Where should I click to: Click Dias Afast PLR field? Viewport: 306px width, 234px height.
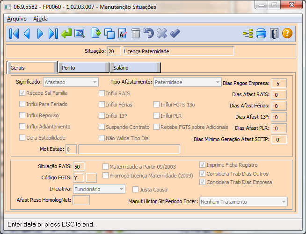[x=279, y=128]
